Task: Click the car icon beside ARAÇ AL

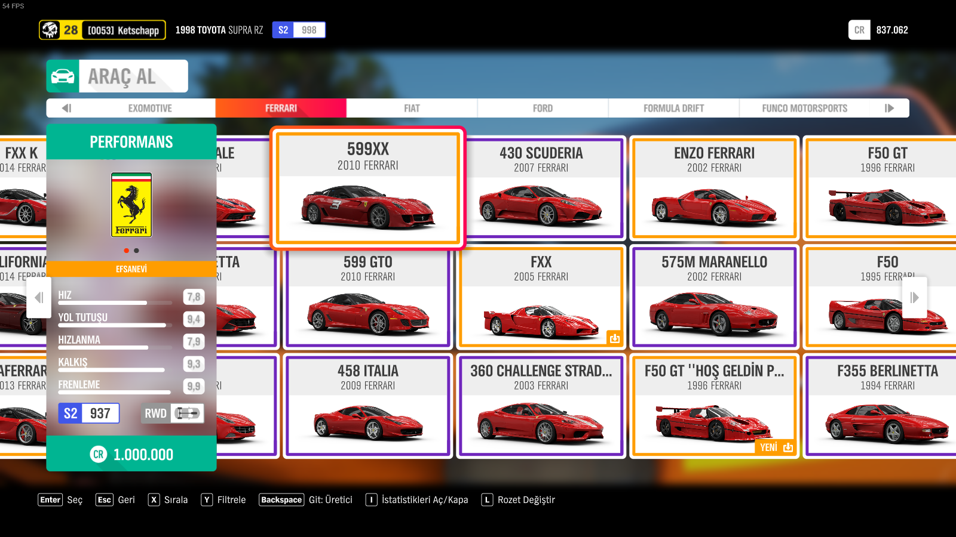Action: tap(63, 76)
